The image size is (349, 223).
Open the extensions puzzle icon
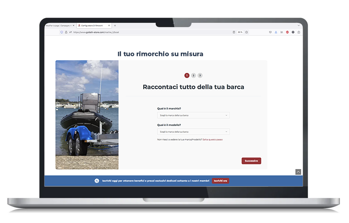(298, 32)
